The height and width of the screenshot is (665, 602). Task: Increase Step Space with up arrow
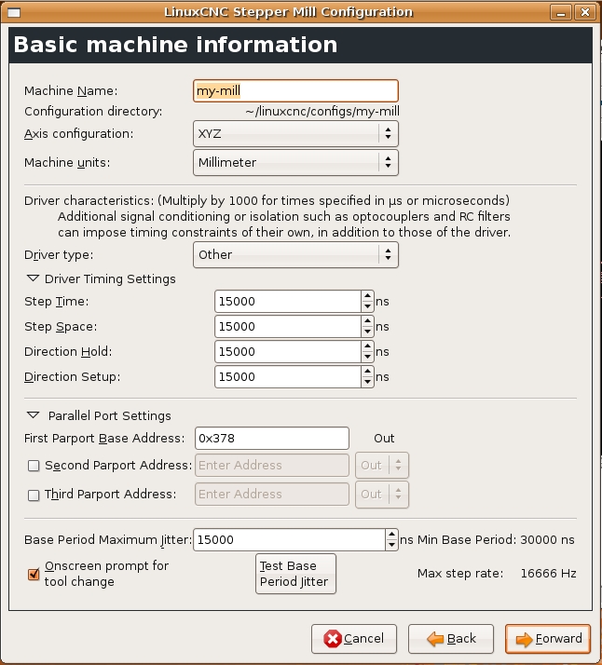point(367,321)
